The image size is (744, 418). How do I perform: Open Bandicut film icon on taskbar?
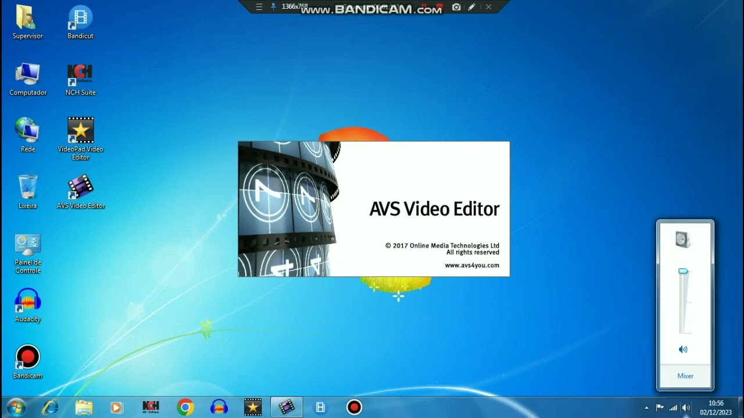click(x=320, y=408)
